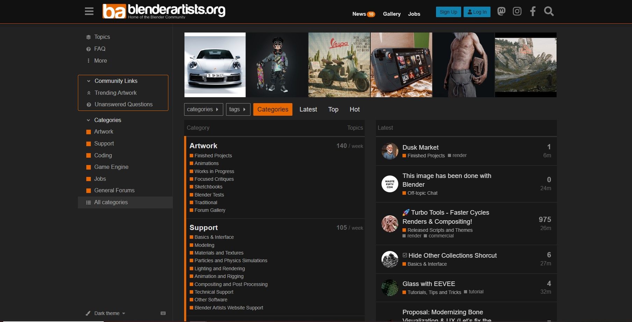The width and height of the screenshot is (632, 322).
Task: Open the search magnifier icon
Action: pyautogui.click(x=549, y=12)
